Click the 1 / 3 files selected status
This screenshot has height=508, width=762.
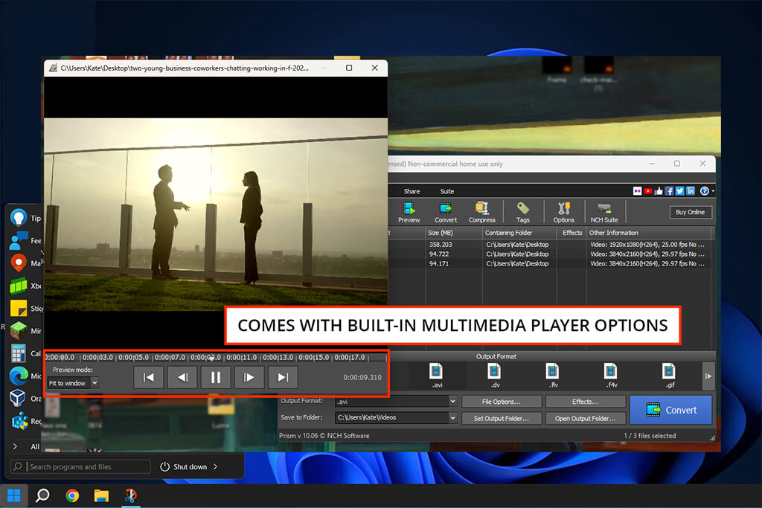pos(650,436)
